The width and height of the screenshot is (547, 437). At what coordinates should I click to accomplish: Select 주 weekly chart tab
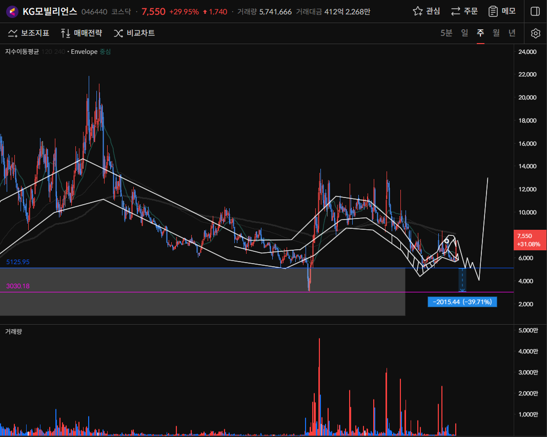pos(480,33)
